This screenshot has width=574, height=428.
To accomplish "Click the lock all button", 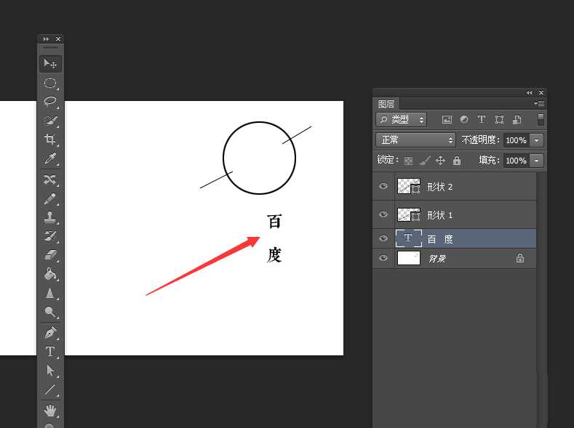I will tap(457, 161).
